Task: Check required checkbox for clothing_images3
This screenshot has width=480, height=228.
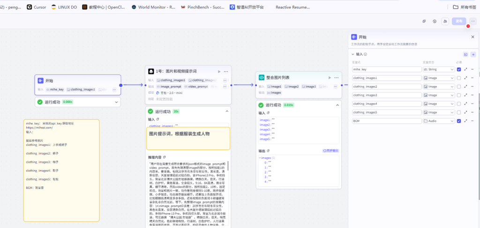Action: (459, 95)
